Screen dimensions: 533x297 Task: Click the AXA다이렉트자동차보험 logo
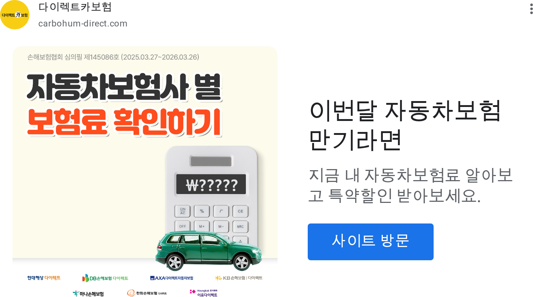(172, 278)
